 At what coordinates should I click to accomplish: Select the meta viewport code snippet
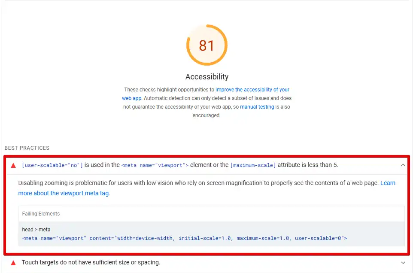[184, 238]
